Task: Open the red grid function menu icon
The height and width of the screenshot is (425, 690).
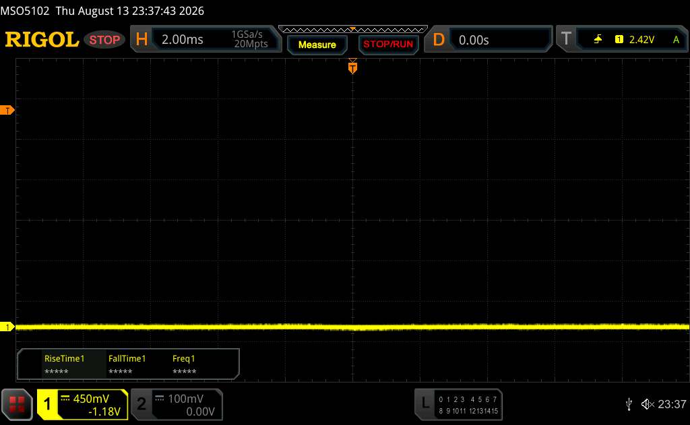Action: [x=17, y=404]
